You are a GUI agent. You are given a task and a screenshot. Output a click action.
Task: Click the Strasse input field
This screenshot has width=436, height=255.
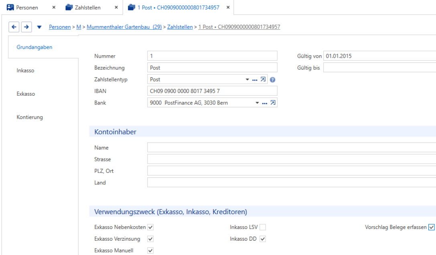292,159
